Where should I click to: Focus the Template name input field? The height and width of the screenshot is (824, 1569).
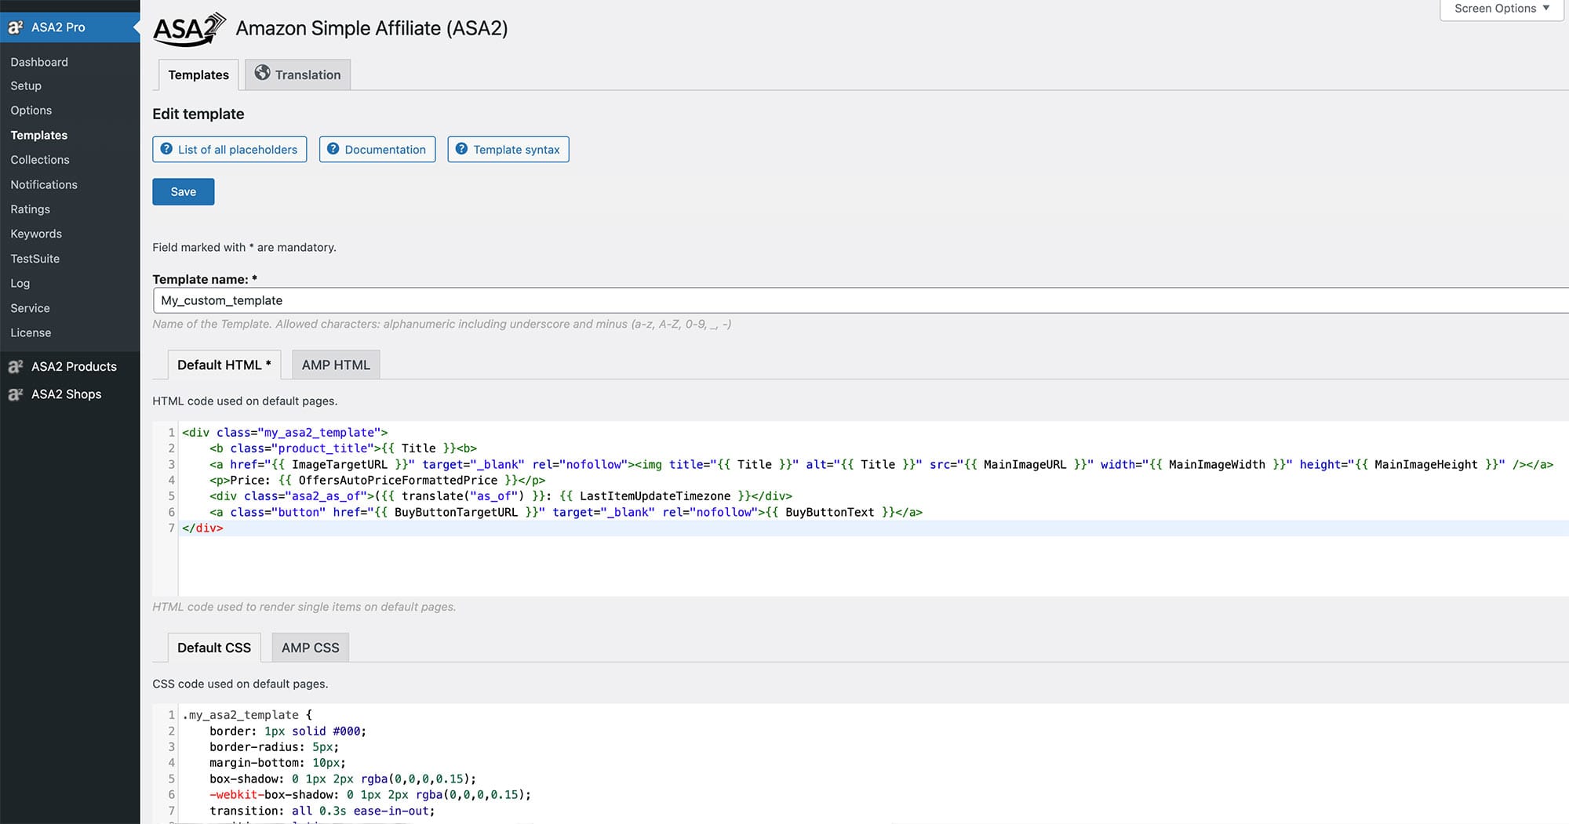[x=861, y=300]
